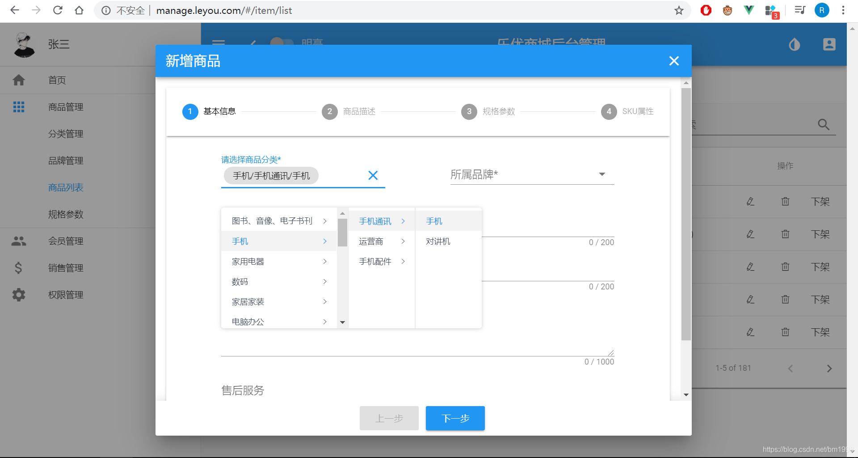Click 下架 in the first table row
858x458 pixels.
(820, 202)
